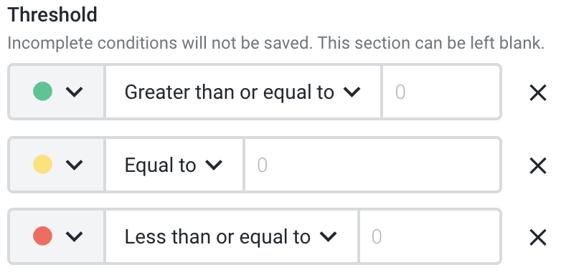The image size is (561, 275).
Task: Click the red color dot
Action: tap(42, 236)
